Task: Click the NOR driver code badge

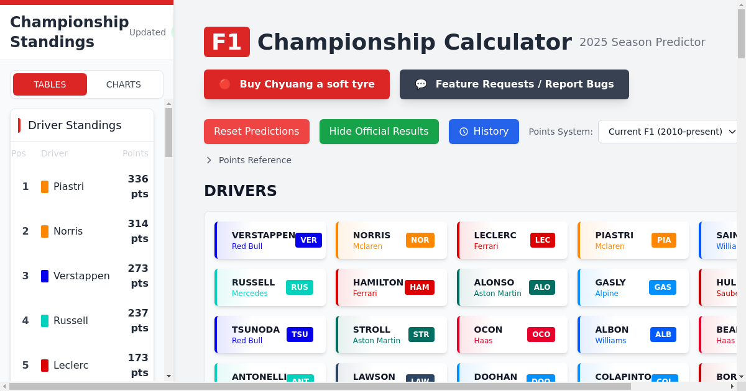Action: [420, 240]
